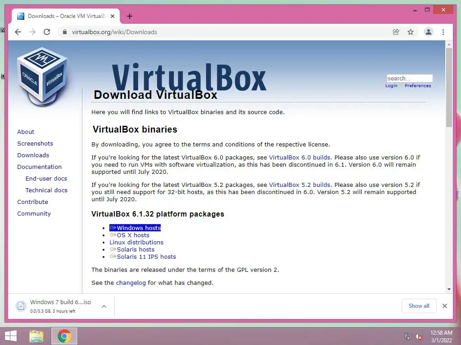The image size is (461, 345).
Task: Click the page scrollbar down arrow
Action: point(449,289)
